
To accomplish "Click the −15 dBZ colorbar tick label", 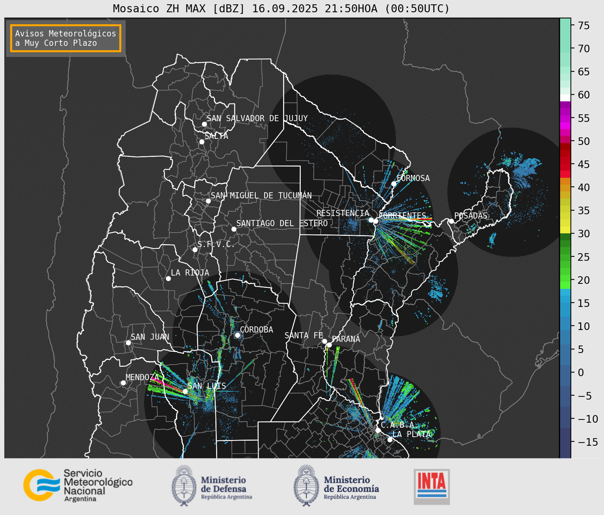I will [588, 442].
